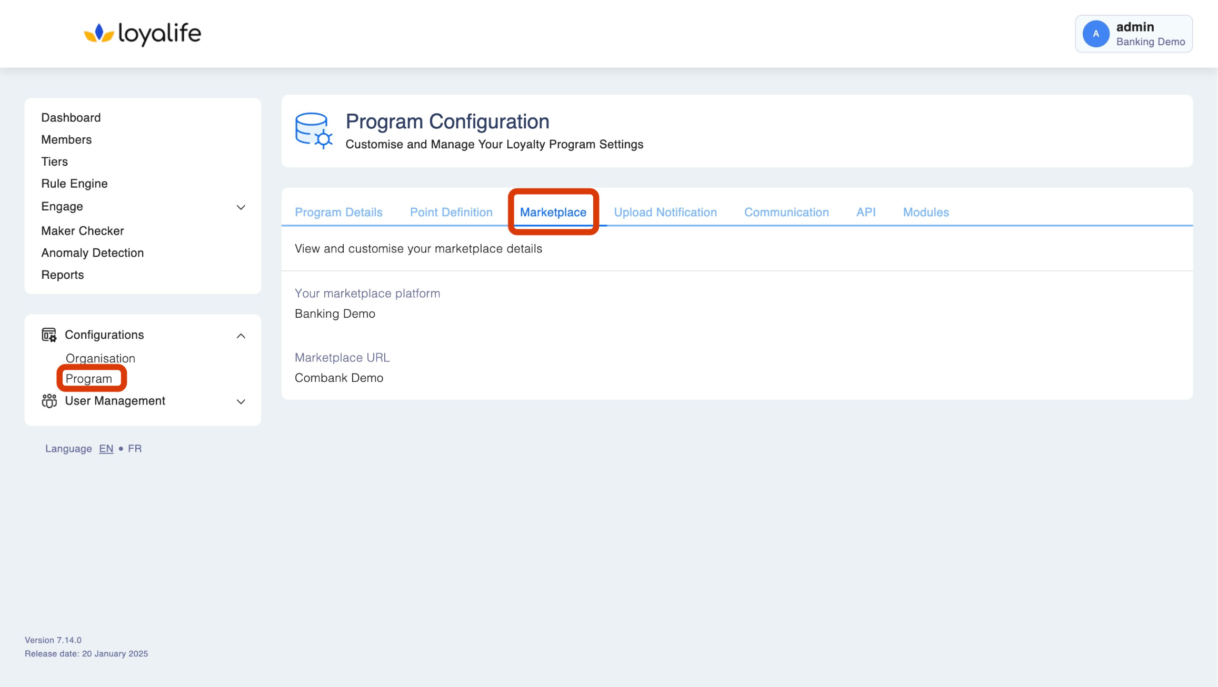Open the admin Banking Demo profile menu
The height and width of the screenshot is (687, 1218).
(1133, 34)
